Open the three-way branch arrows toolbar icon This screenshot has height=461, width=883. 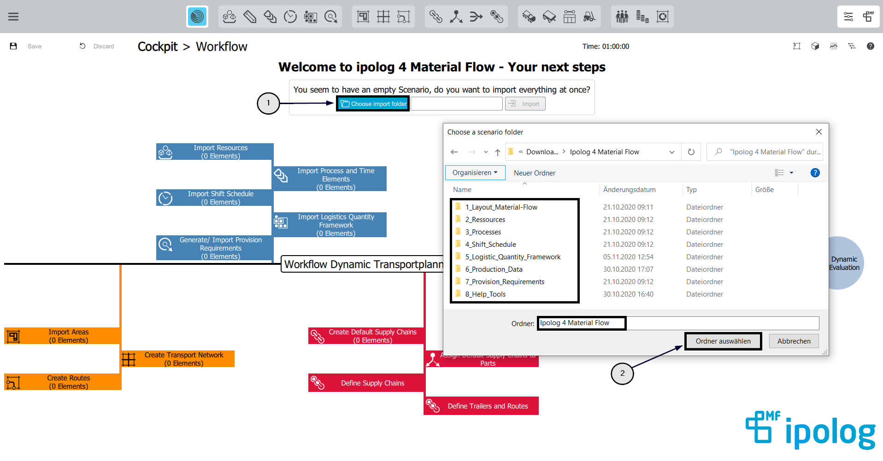pyautogui.click(x=456, y=17)
